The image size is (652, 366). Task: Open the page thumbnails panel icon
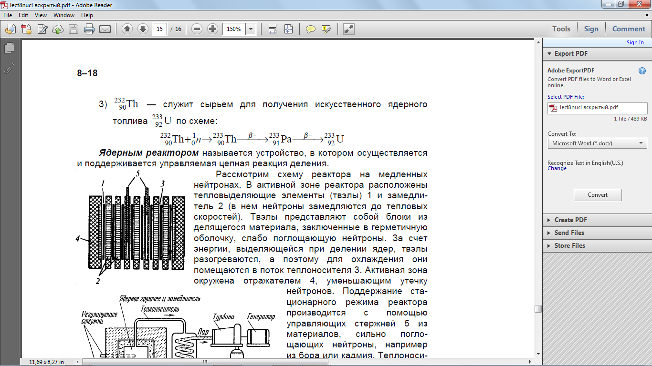[9, 48]
